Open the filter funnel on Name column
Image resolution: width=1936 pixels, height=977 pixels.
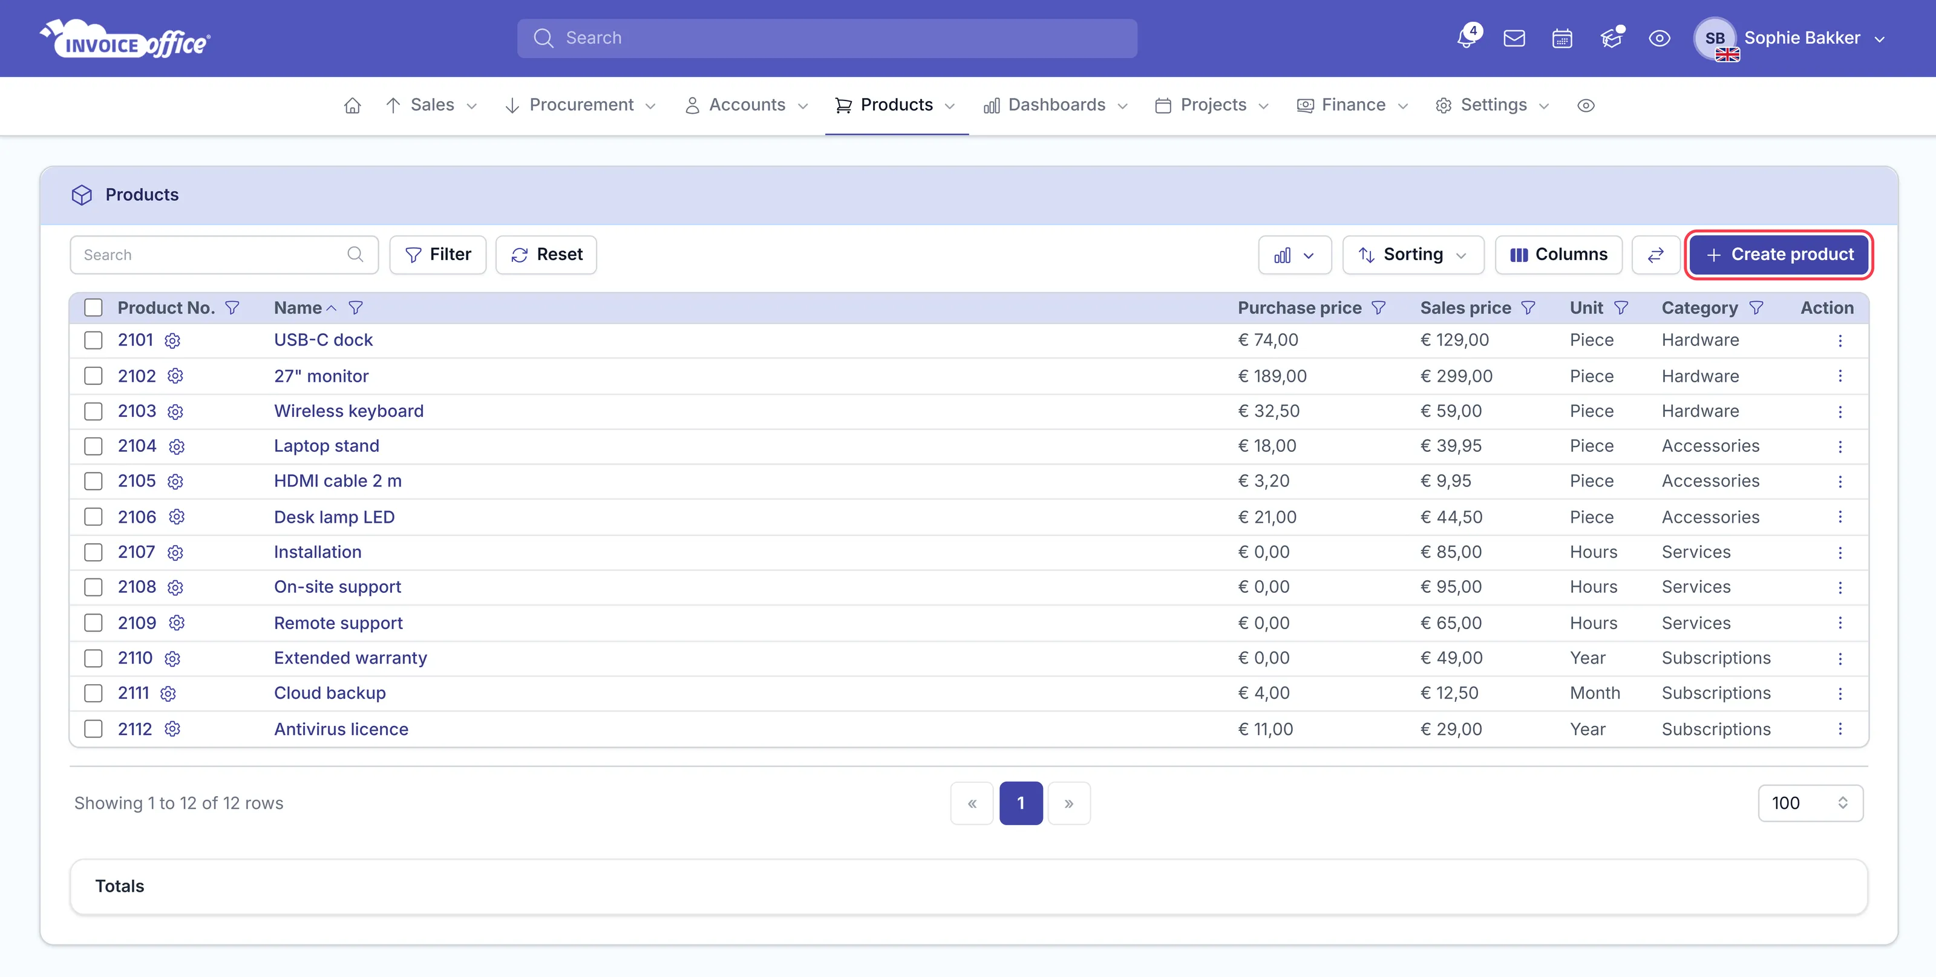(x=356, y=308)
